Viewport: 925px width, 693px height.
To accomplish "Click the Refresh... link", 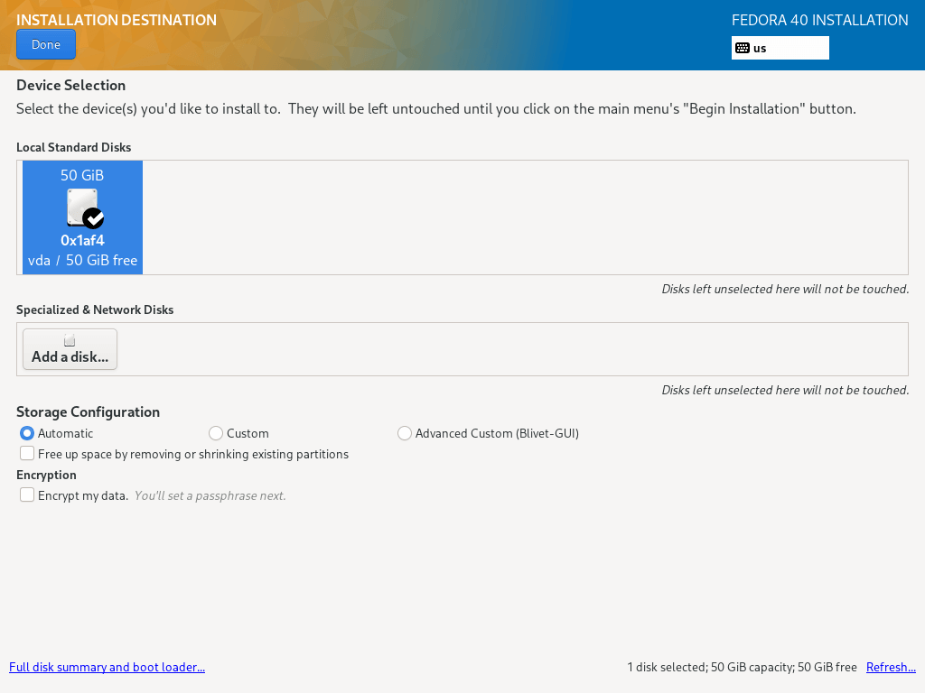I will 891,667.
